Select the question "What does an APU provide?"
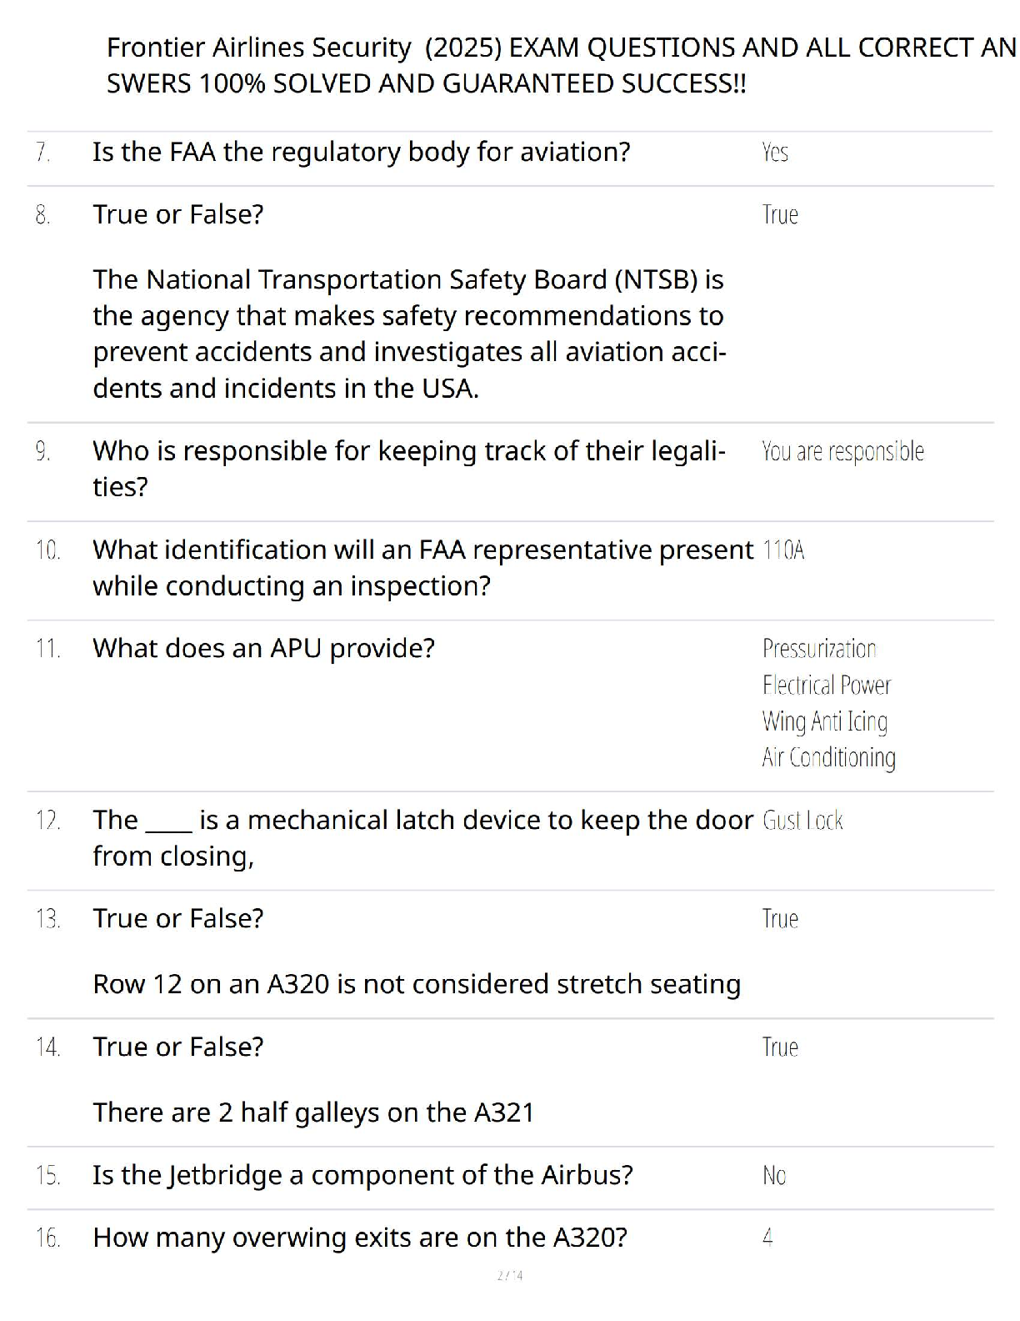1020x1321 pixels. point(264,649)
